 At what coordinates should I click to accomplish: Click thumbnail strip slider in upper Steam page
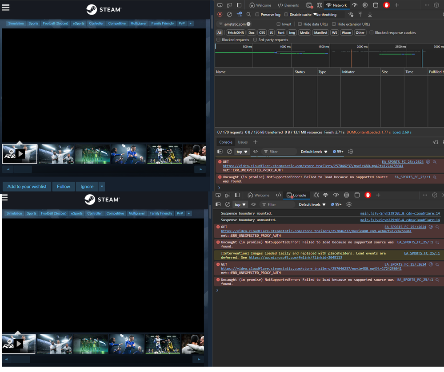(23, 169)
